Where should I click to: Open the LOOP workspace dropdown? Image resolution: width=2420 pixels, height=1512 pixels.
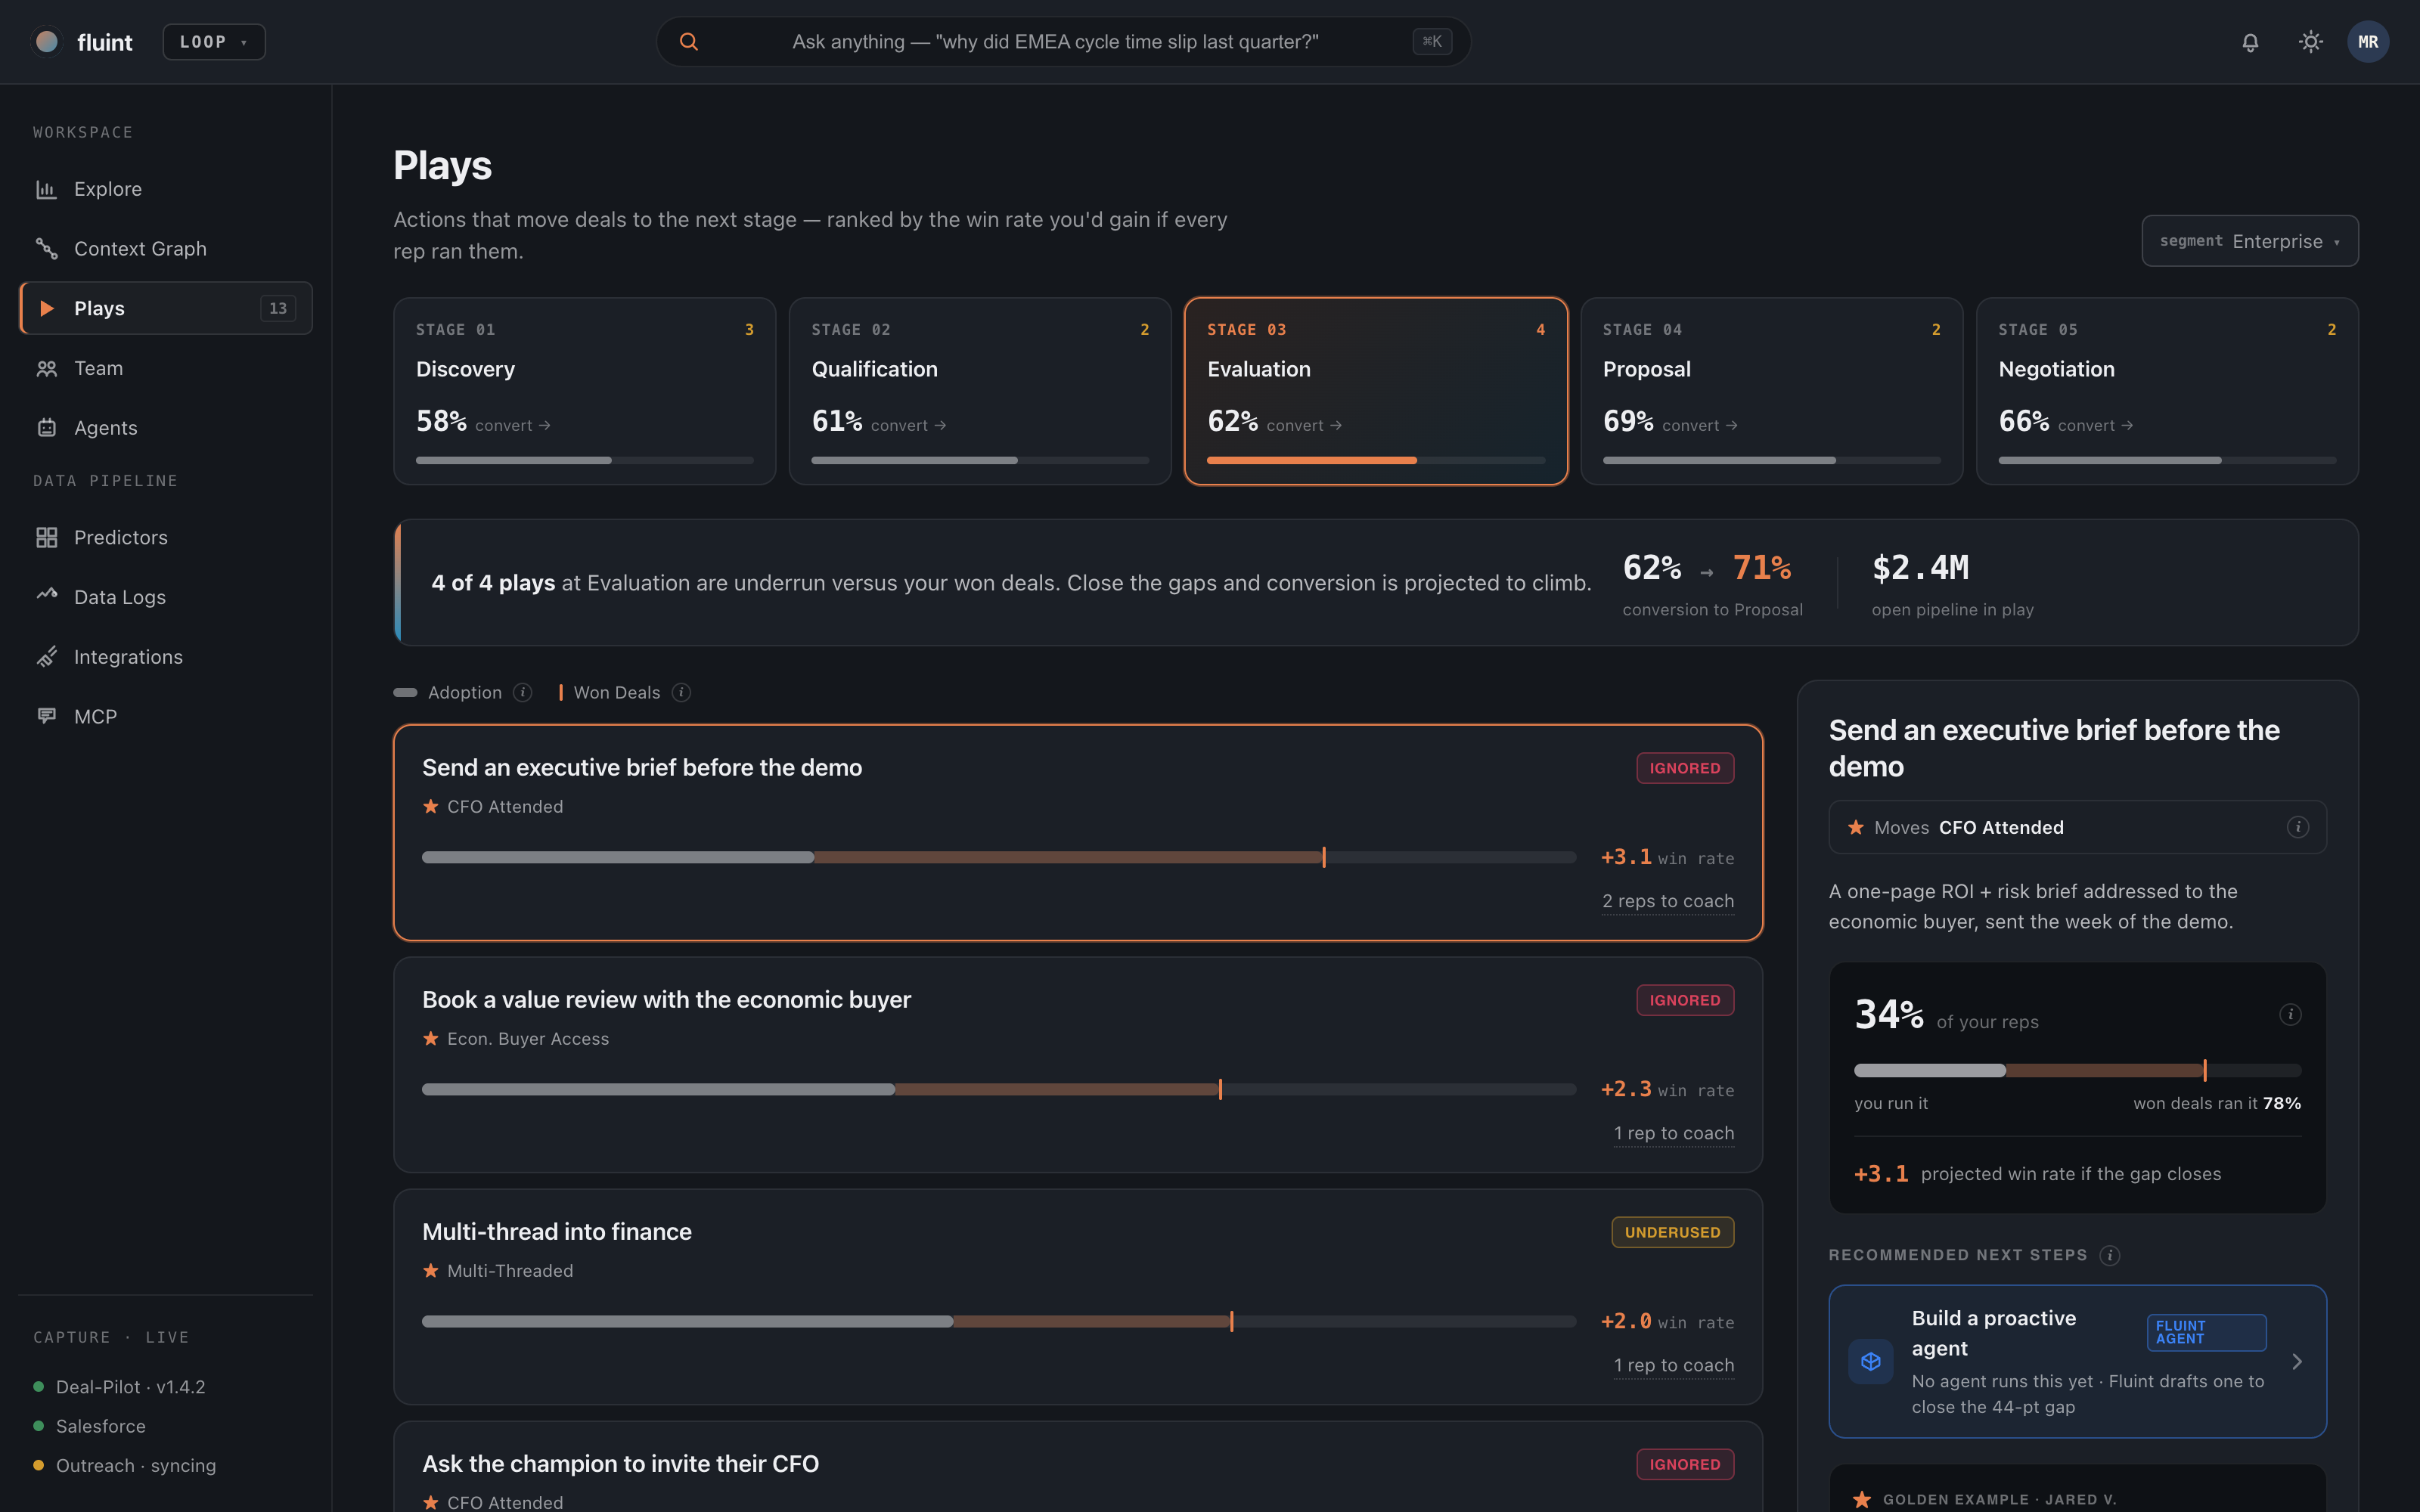(x=214, y=42)
